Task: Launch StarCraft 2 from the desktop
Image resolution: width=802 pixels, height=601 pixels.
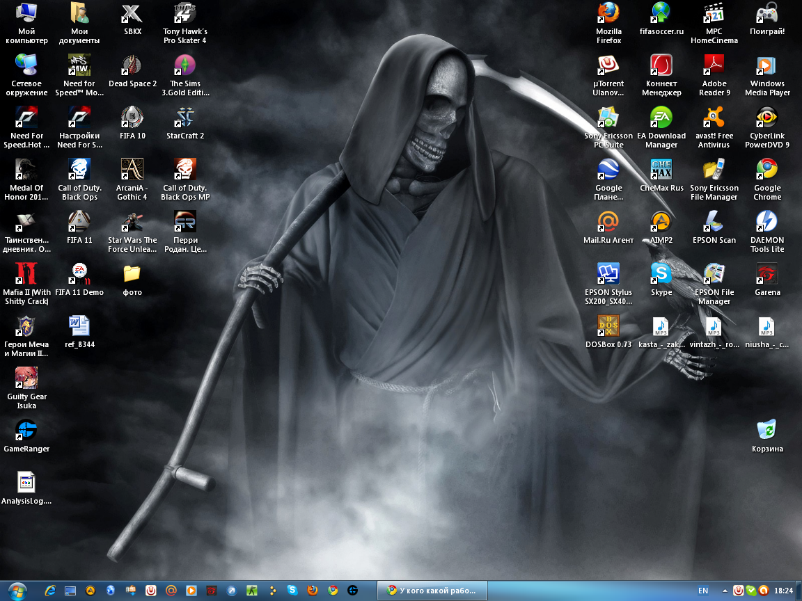Action: pos(185,118)
